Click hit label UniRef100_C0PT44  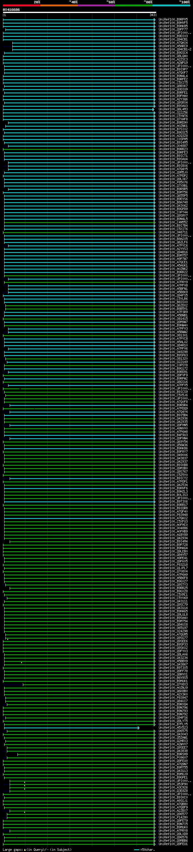pyautogui.click(x=173, y=212)
